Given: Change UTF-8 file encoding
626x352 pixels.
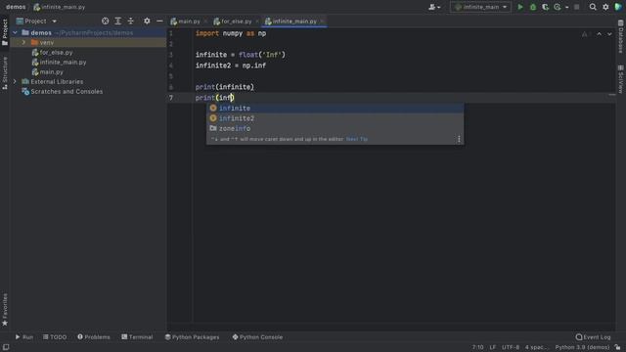Looking at the screenshot, I should (x=511, y=347).
